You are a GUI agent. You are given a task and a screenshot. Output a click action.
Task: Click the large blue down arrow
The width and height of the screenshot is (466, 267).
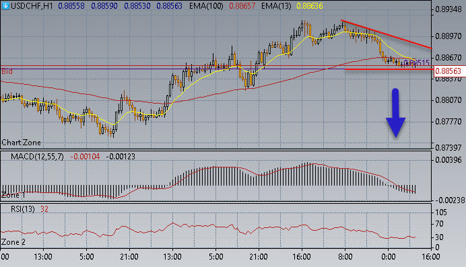(395, 113)
